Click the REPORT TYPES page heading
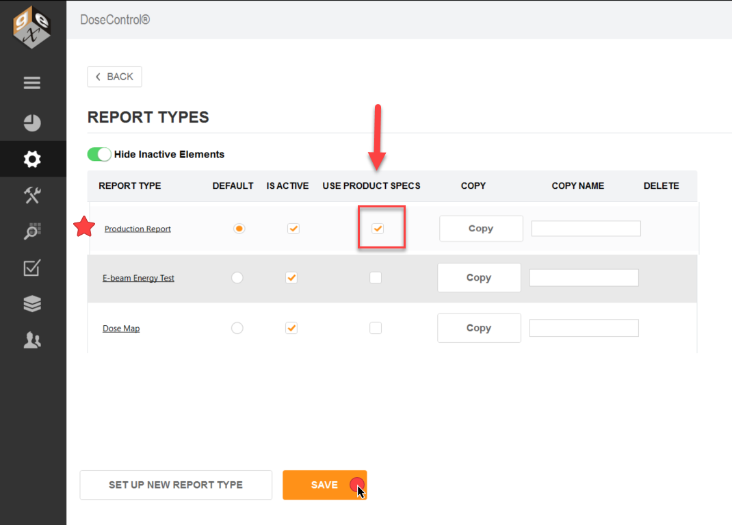 [x=148, y=117]
